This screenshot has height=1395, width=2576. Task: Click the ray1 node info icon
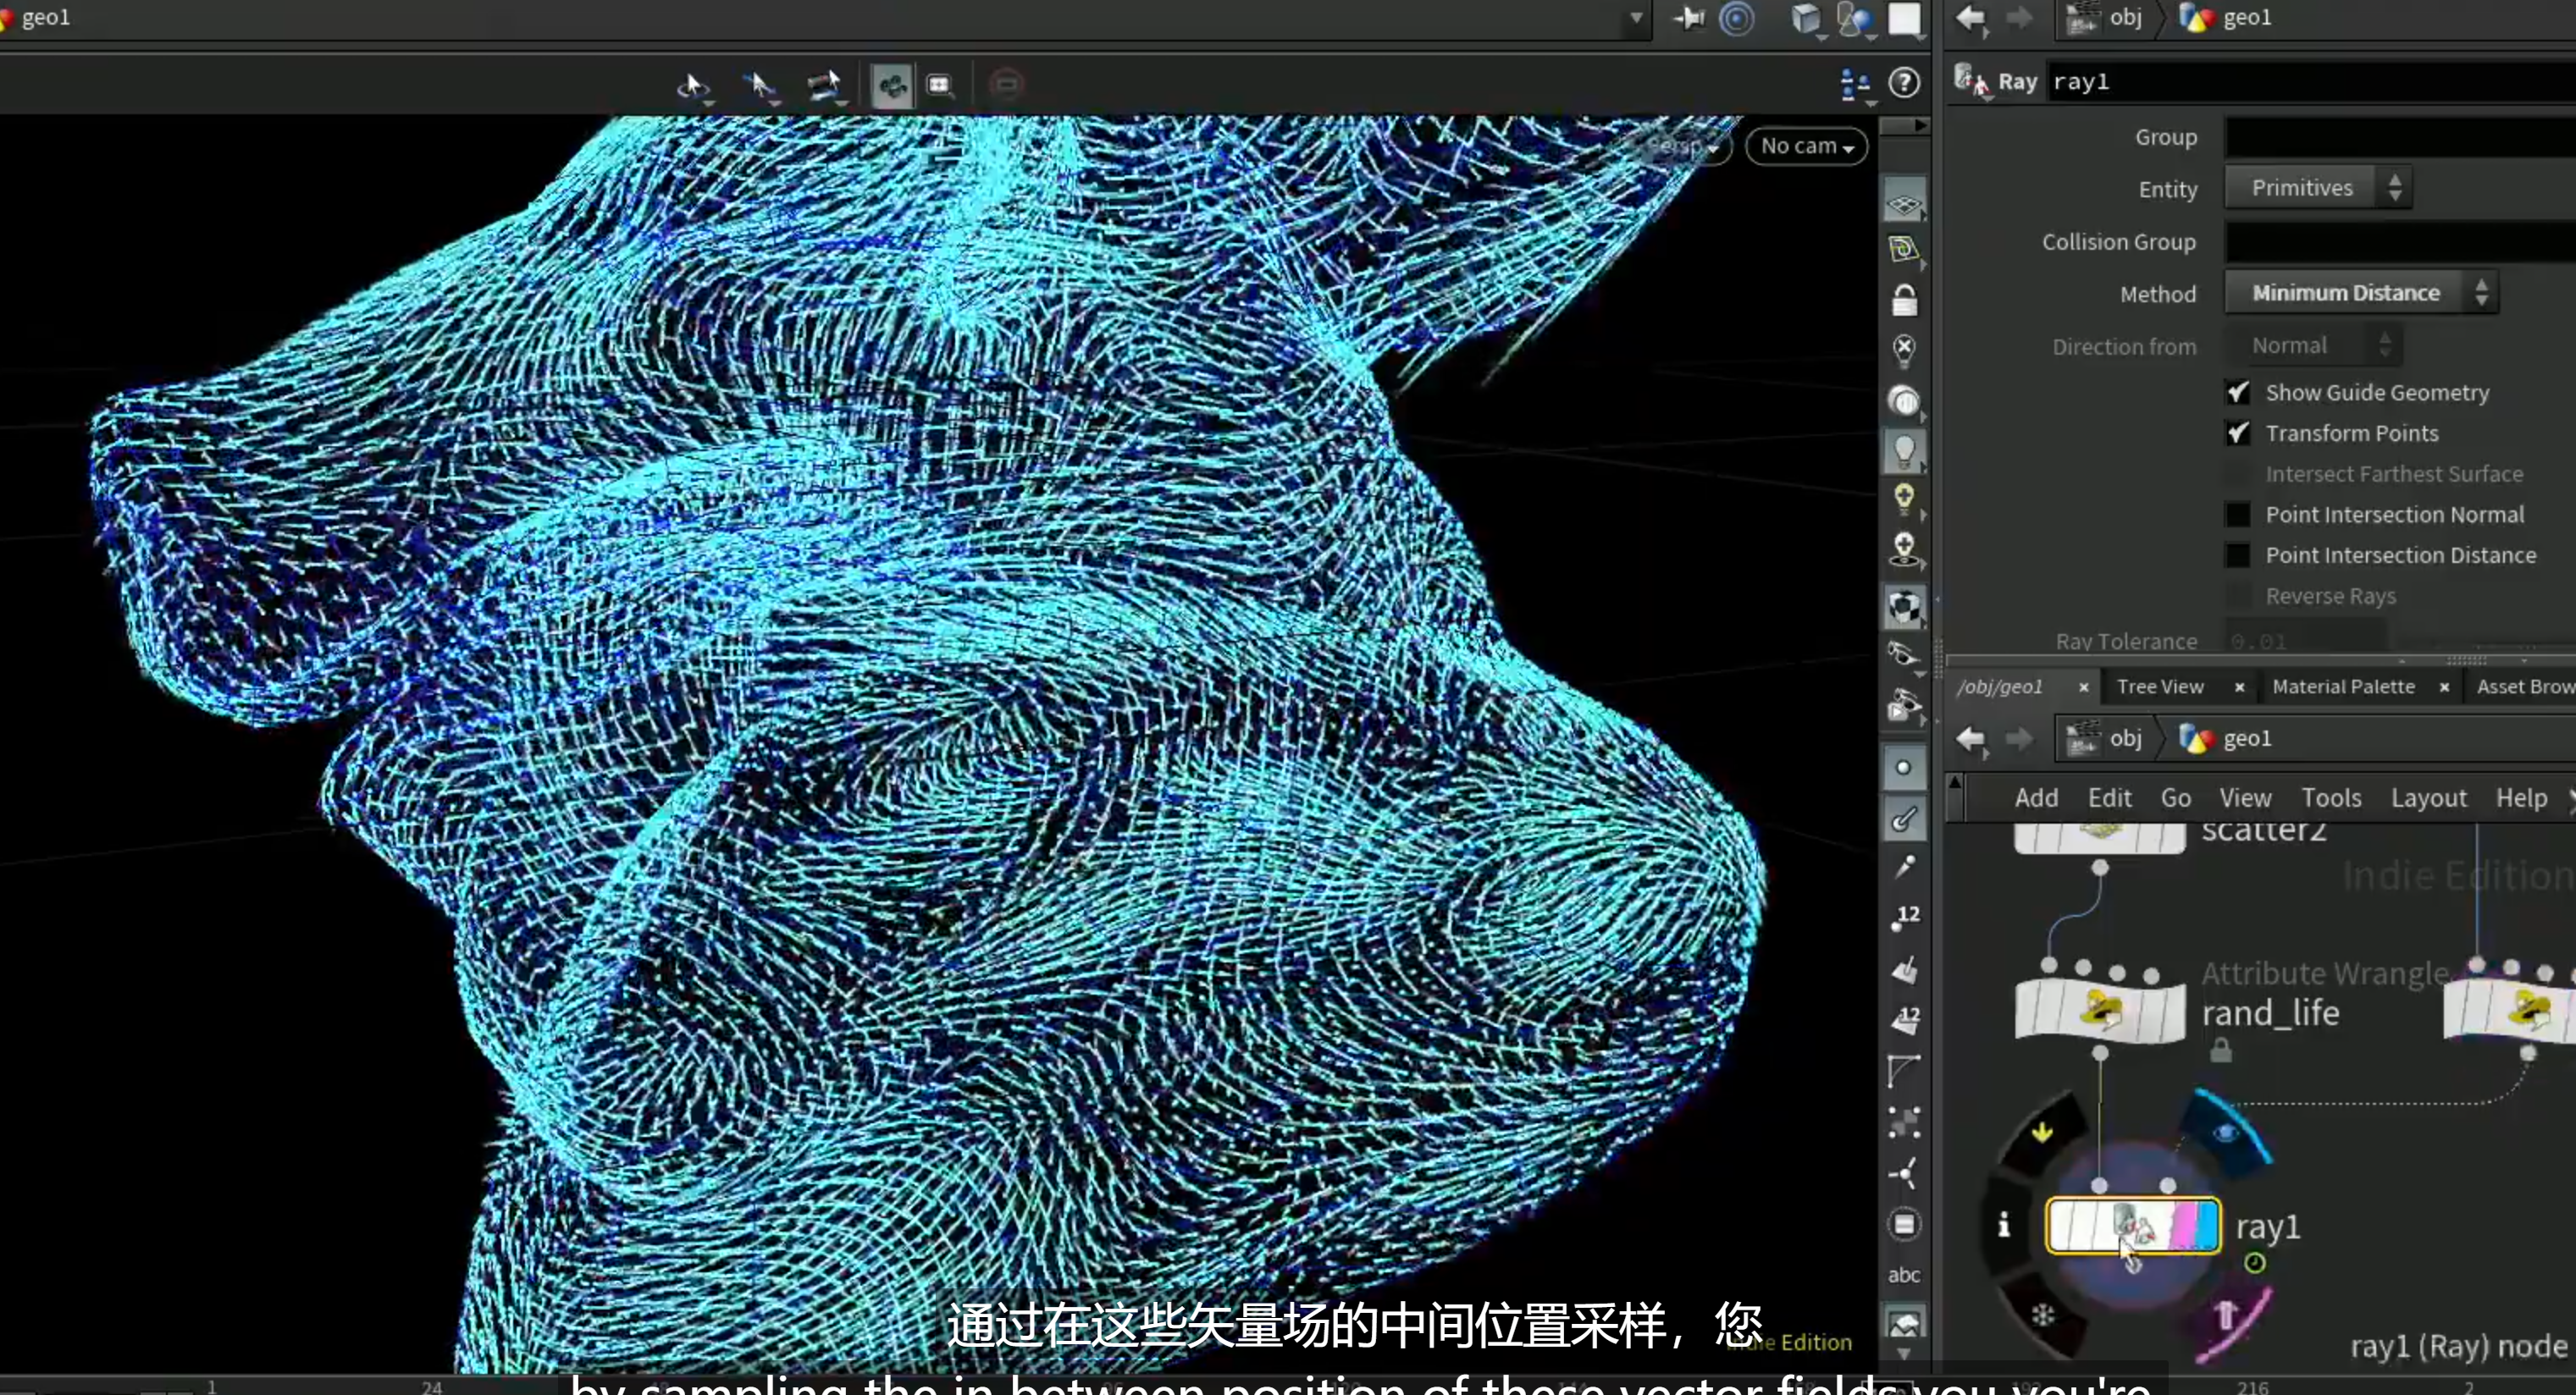click(2004, 1225)
